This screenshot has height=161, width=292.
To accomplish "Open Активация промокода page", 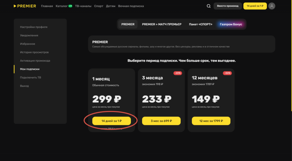I will (35, 61).
